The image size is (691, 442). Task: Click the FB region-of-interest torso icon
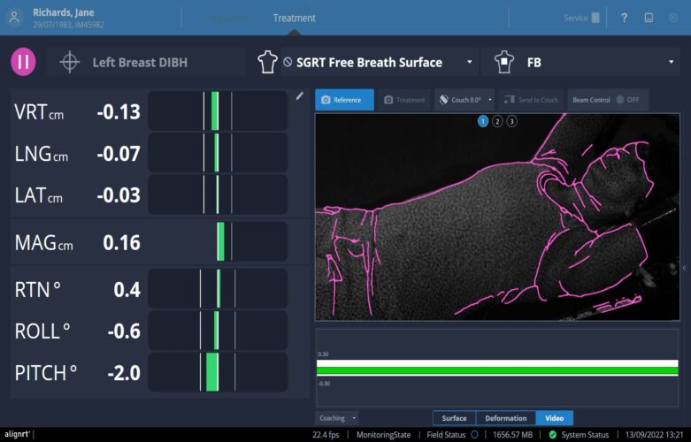coord(503,63)
